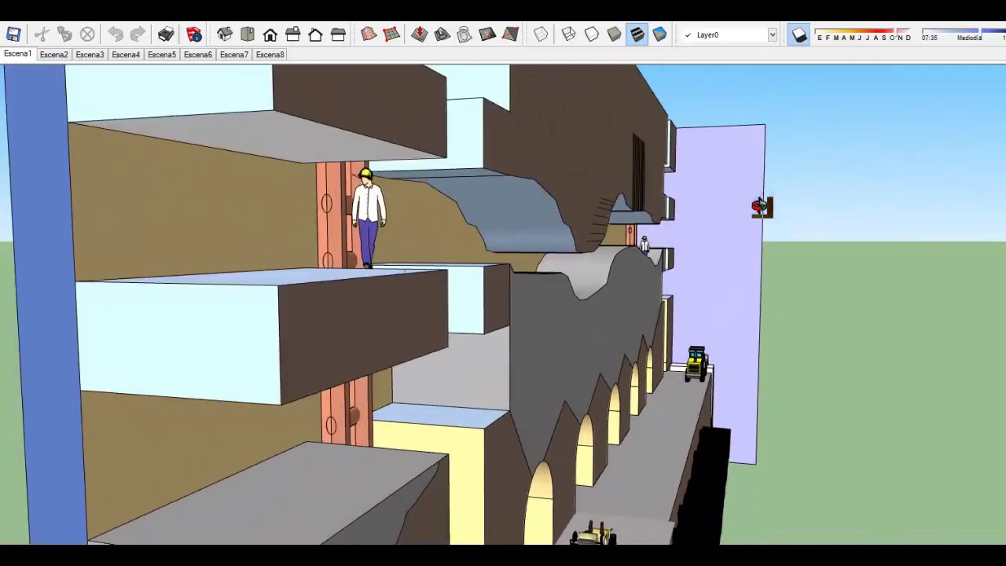Open the Escena1 scene tab

[x=17, y=54]
